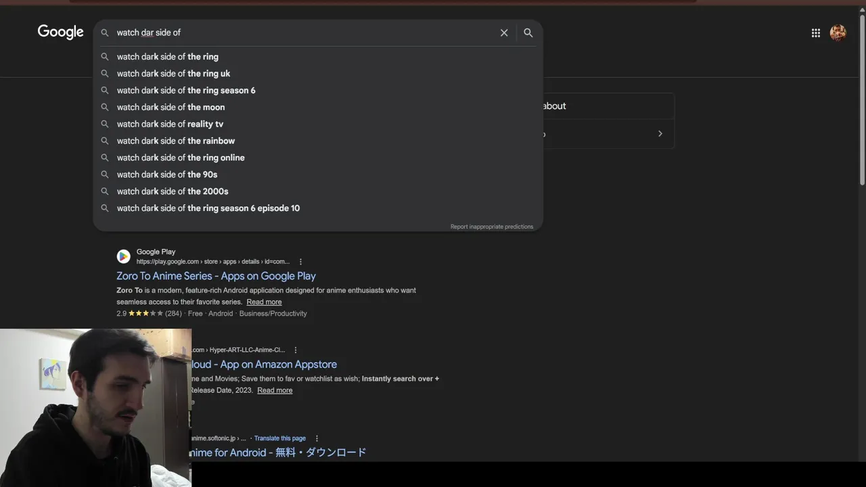The height and width of the screenshot is (487, 866).
Task: Select suggestion 'watch dark side of the ring'
Action: [318, 57]
